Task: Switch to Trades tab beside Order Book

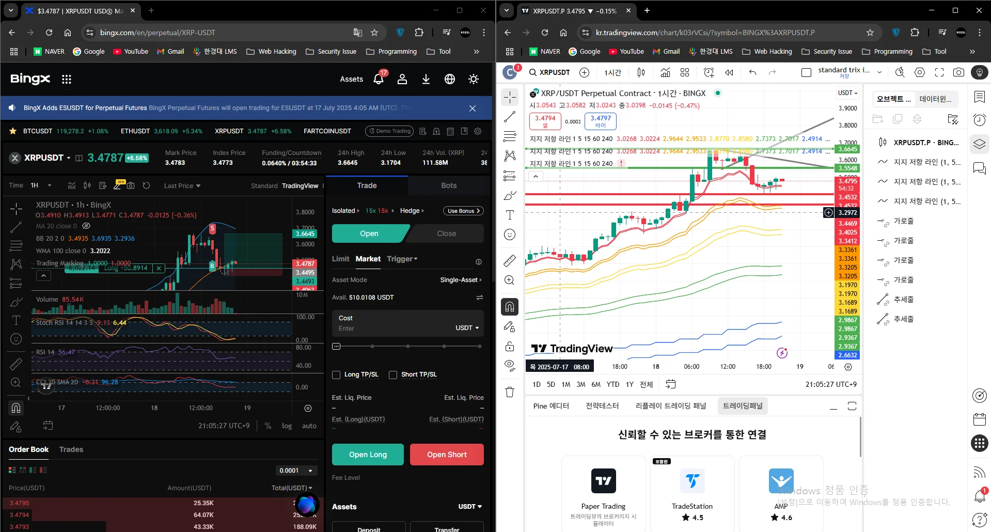Action: 71,449
